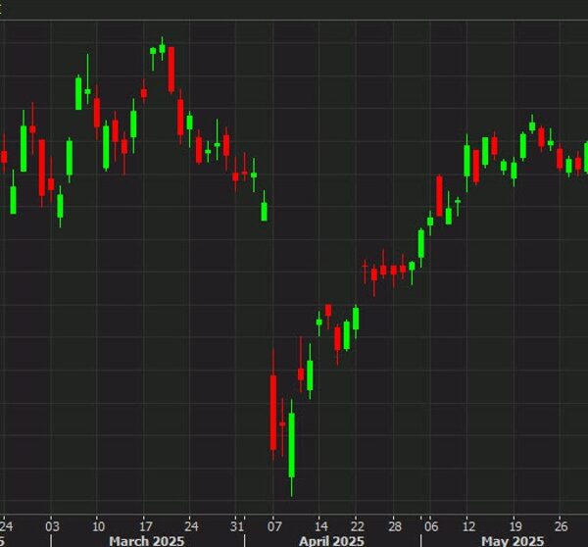Click the 06 date tick in May

click(430, 523)
